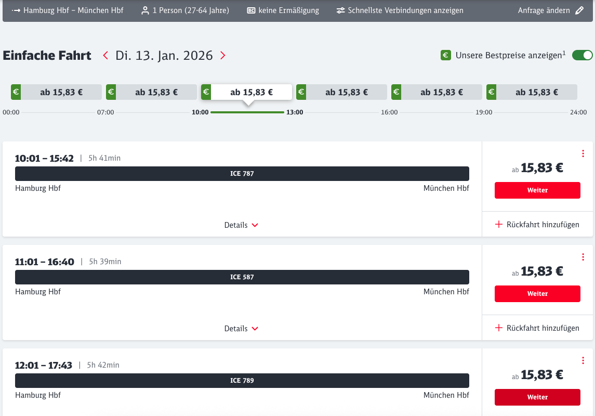Select the 13:00–16:00 best price tab
Image resolution: width=595 pixels, height=416 pixels.
(x=341, y=92)
